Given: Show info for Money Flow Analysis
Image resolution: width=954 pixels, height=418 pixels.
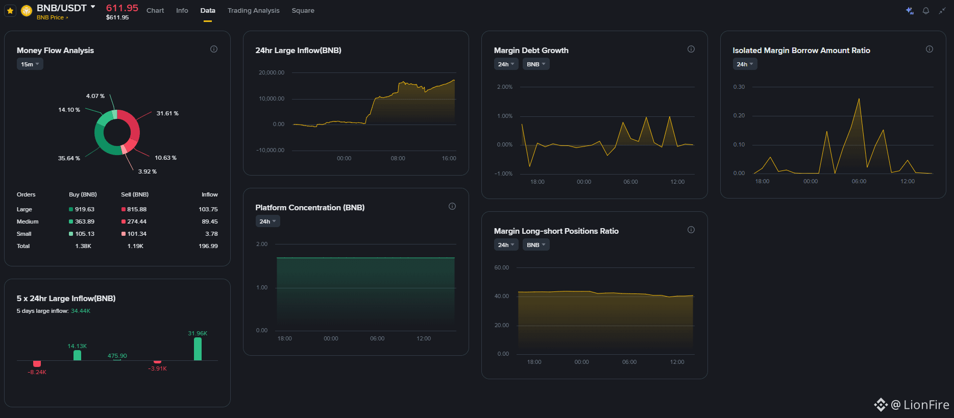Looking at the screenshot, I should 214,49.
